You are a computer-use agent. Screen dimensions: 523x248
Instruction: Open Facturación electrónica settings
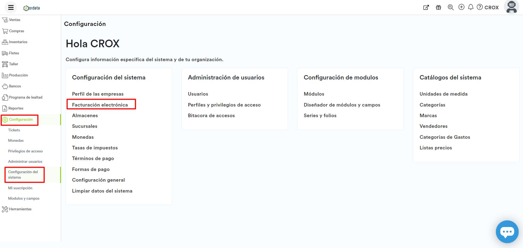[x=100, y=105]
